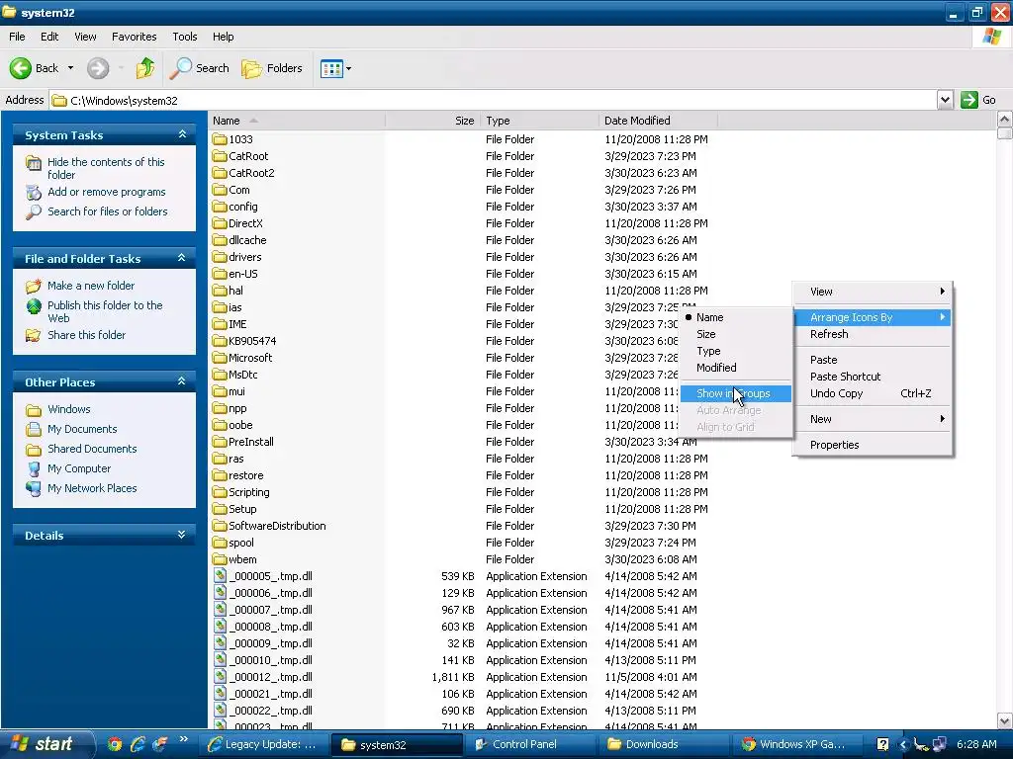Sort by the Date Modified column header
Viewport: 1013px width, 759px height.
point(658,120)
